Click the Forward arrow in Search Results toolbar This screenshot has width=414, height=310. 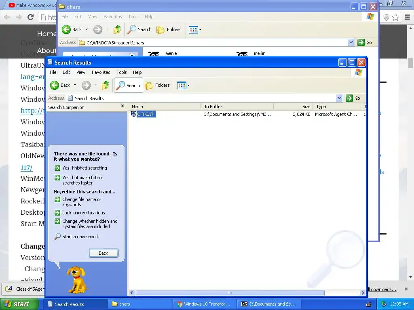86,85
